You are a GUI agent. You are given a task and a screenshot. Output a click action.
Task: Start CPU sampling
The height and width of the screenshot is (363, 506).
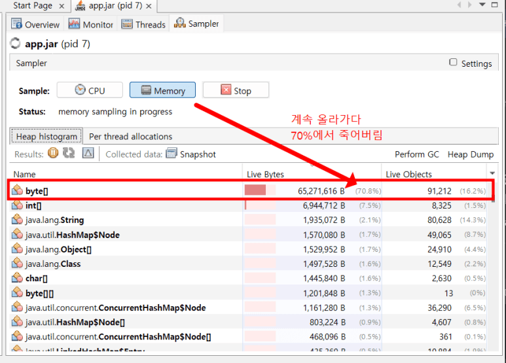(x=90, y=90)
